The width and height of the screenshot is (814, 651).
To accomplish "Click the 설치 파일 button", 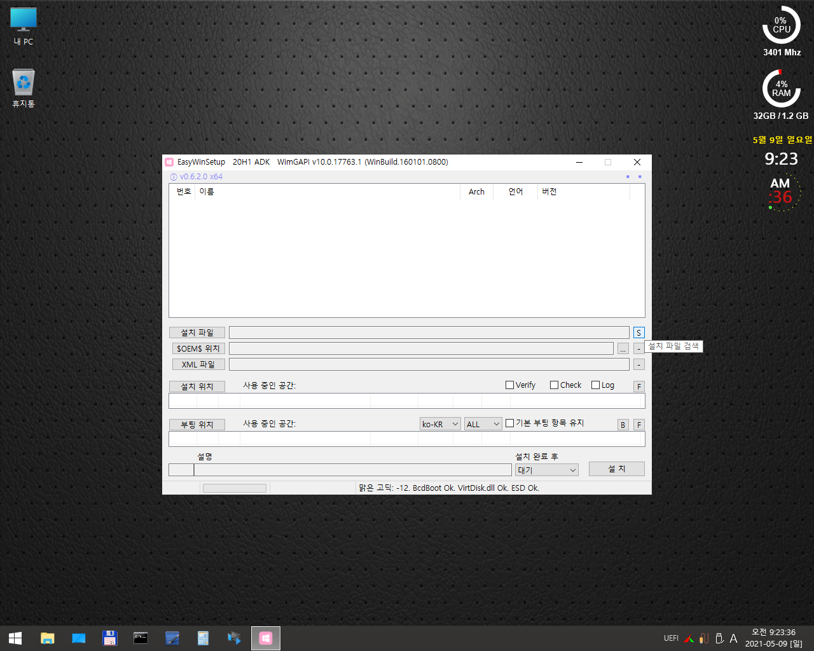I will point(197,332).
